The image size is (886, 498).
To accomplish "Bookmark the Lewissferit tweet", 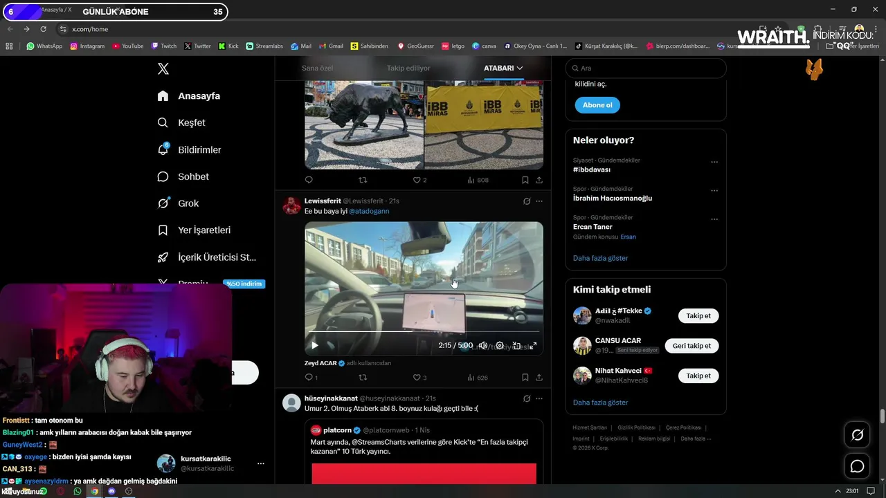I will (525, 378).
